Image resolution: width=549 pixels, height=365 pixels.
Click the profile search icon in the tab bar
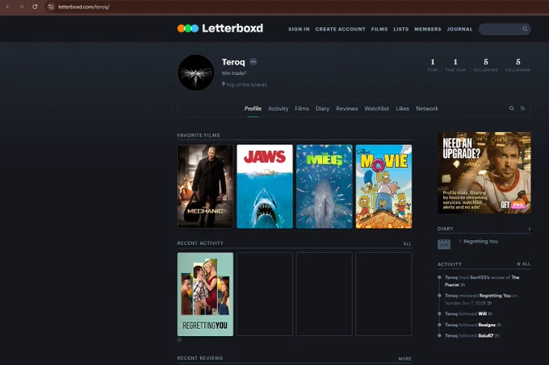512,109
